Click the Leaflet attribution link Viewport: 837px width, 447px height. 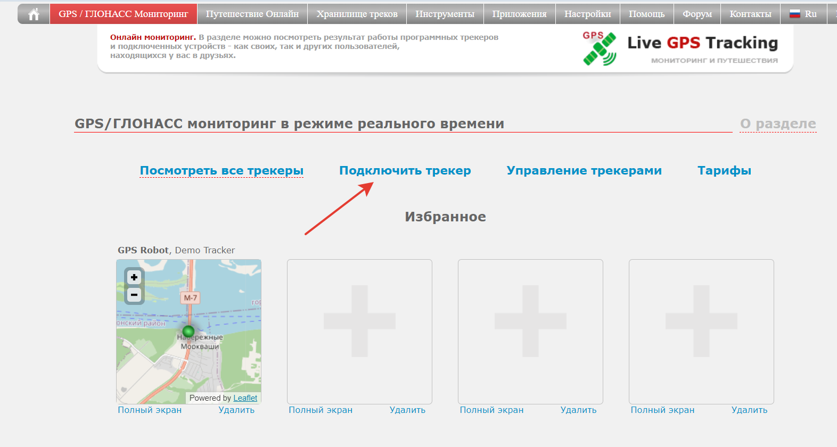coord(245,398)
